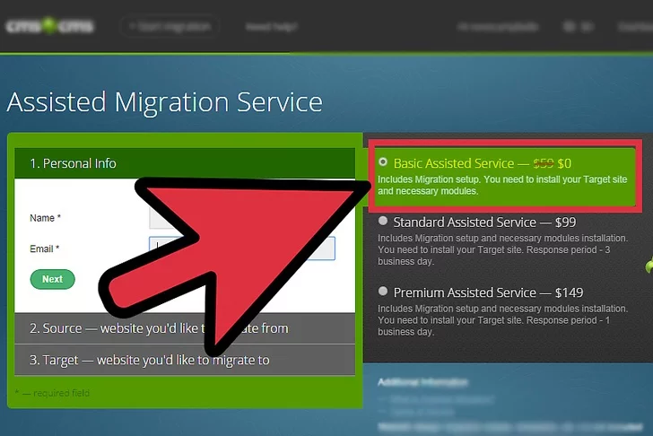Click the cart icon in header
The height and width of the screenshot is (436, 653).
coord(570,26)
